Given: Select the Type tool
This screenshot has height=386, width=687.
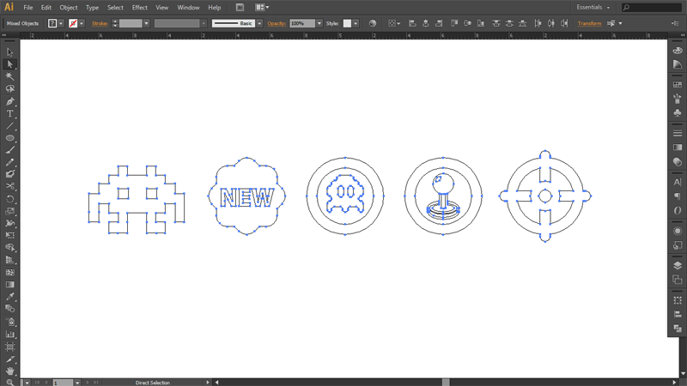Looking at the screenshot, I should click(10, 113).
